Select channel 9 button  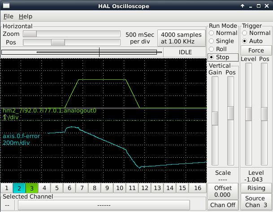pyautogui.click(x=107, y=188)
